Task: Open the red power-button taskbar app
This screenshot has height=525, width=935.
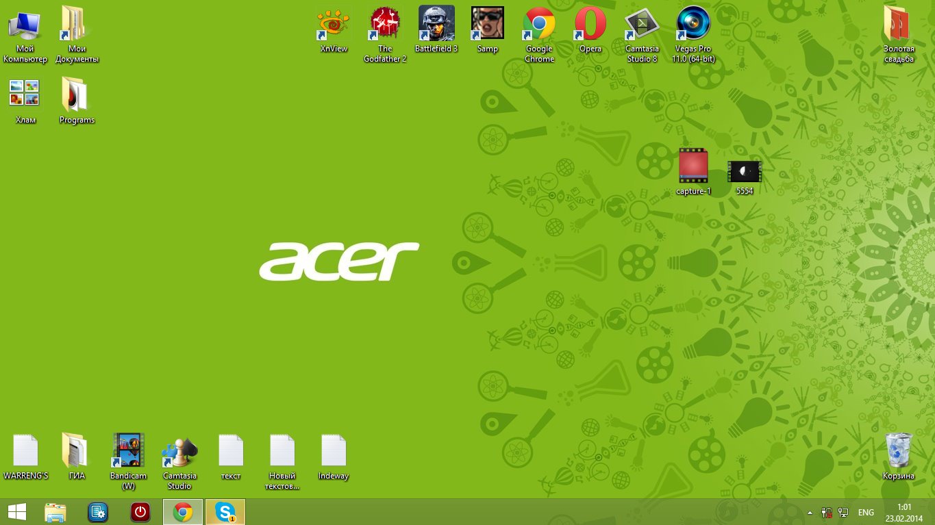Action: click(x=140, y=512)
